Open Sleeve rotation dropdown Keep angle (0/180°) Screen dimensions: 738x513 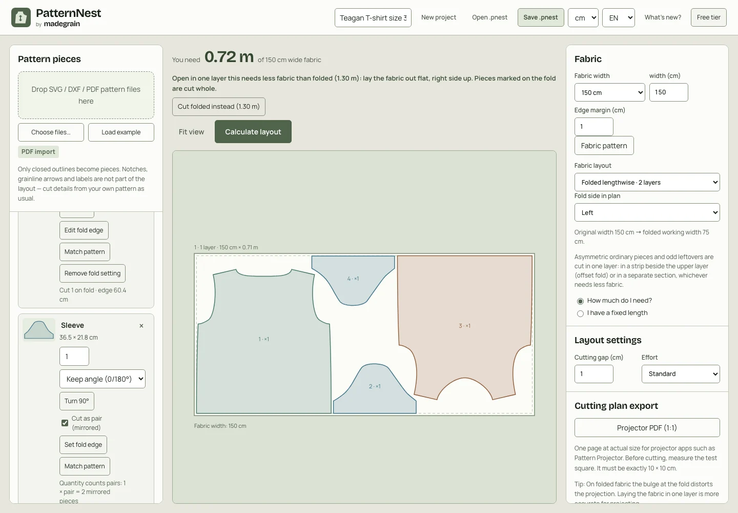coord(102,379)
